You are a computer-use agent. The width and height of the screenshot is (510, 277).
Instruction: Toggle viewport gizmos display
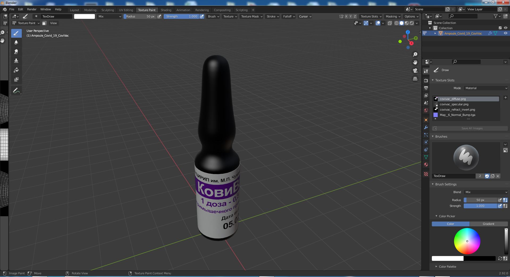[366, 23]
